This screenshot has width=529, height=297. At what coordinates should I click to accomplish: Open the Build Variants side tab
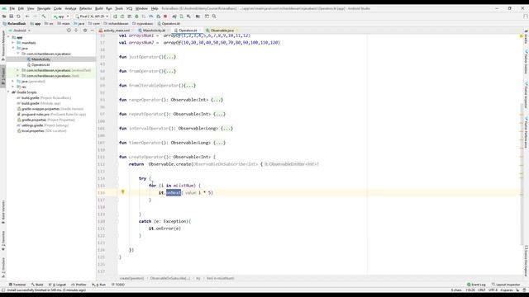click(x=3, y=212)
